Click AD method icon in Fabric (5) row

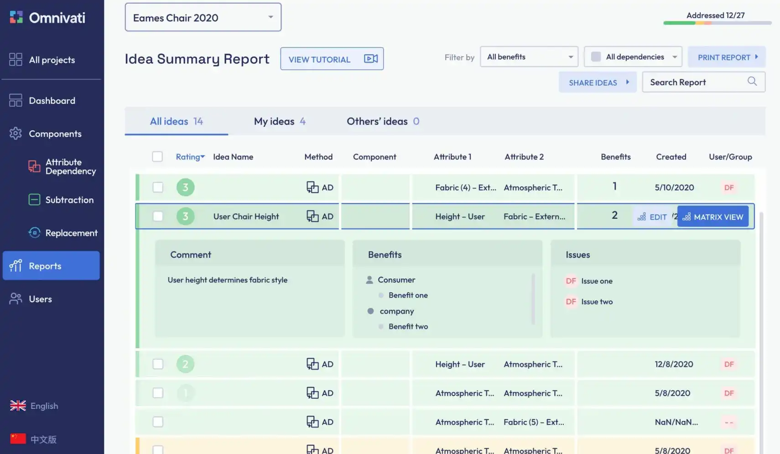[x=312, y=422]
